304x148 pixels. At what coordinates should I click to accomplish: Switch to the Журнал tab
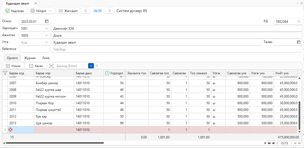pyautogui.click(x=30, y=58)
